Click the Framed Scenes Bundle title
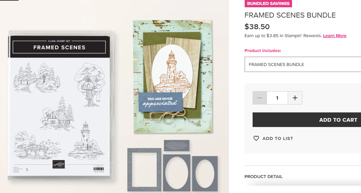 (290, 15)
